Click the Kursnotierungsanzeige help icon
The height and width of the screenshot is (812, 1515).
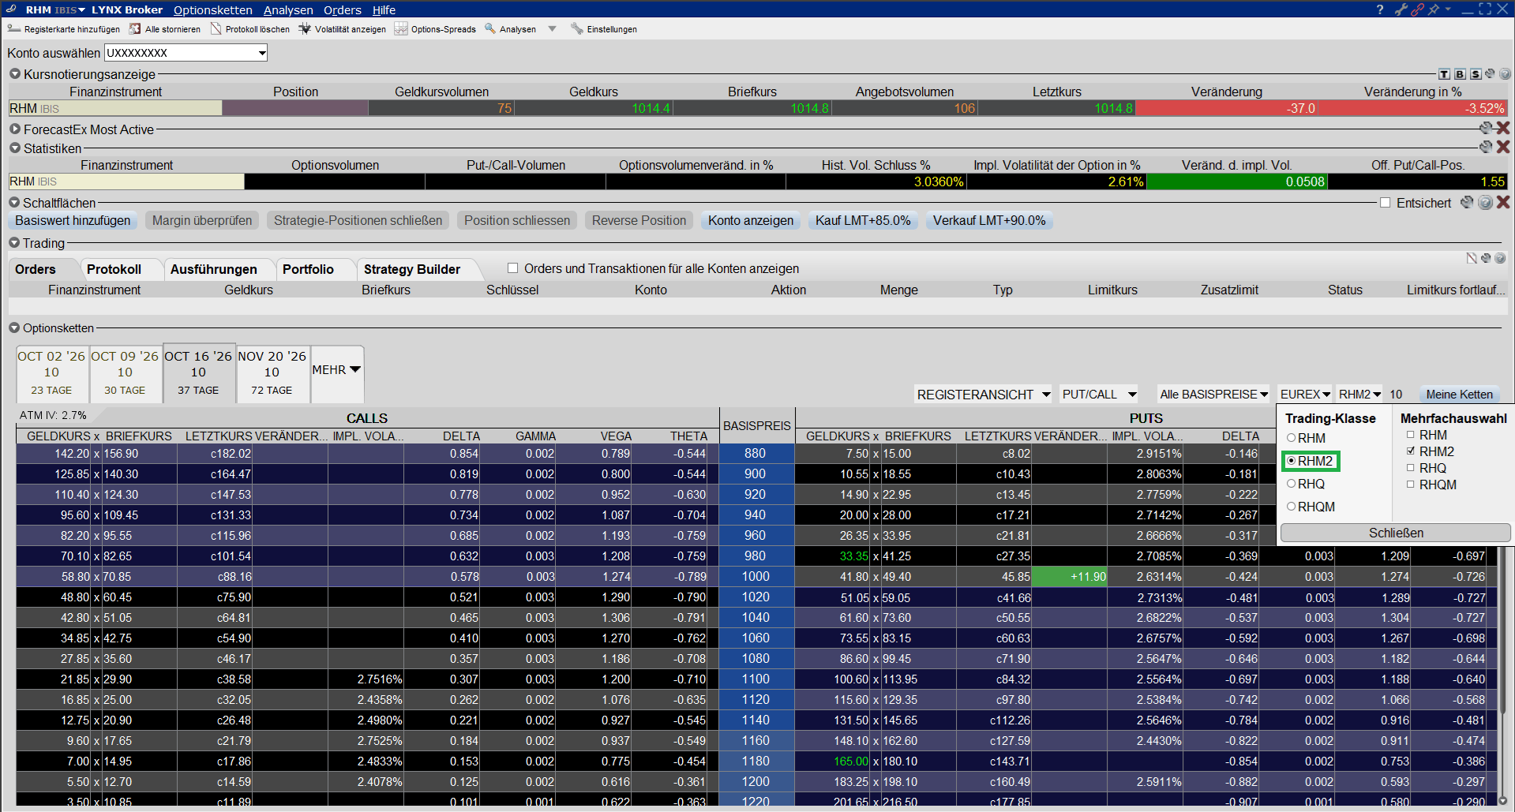[1505, 74]
